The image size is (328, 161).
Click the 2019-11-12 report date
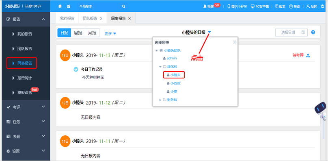98,103
